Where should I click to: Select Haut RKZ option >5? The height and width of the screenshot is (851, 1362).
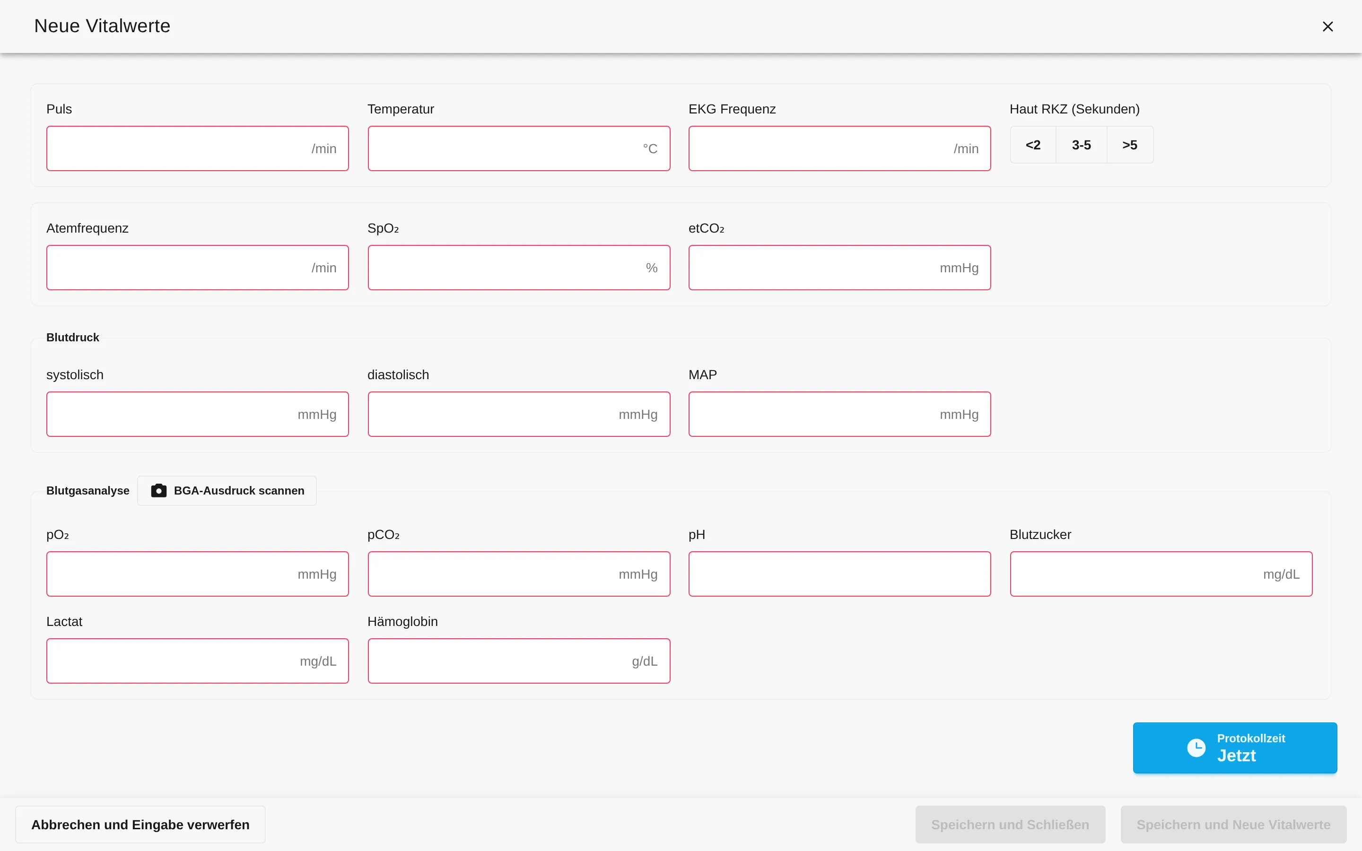coord(1129,145)
